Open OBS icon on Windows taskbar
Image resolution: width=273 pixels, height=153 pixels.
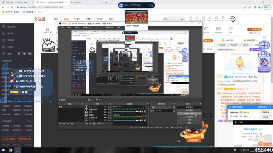[x=18, y=150]
